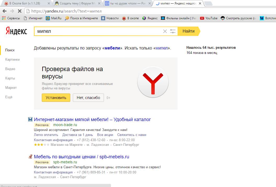
Task: Open Мебель по выгодным ценам result
Action: pyautogui.click(x=81, y=157)
